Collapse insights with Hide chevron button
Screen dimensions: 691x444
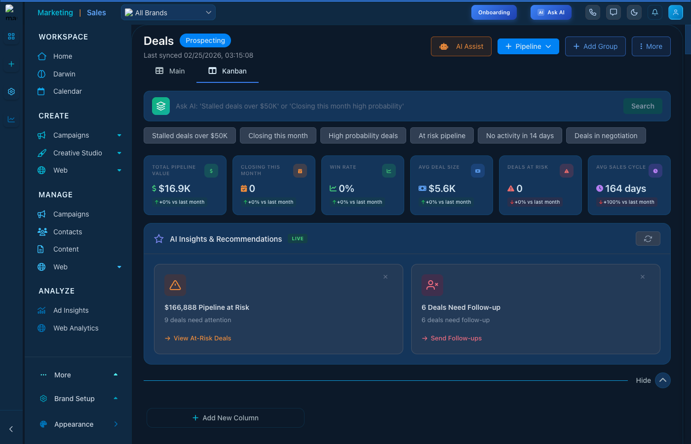point(663,380)
